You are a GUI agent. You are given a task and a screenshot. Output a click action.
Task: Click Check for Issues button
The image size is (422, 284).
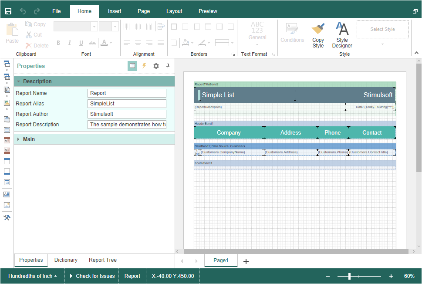pos(92,276)
